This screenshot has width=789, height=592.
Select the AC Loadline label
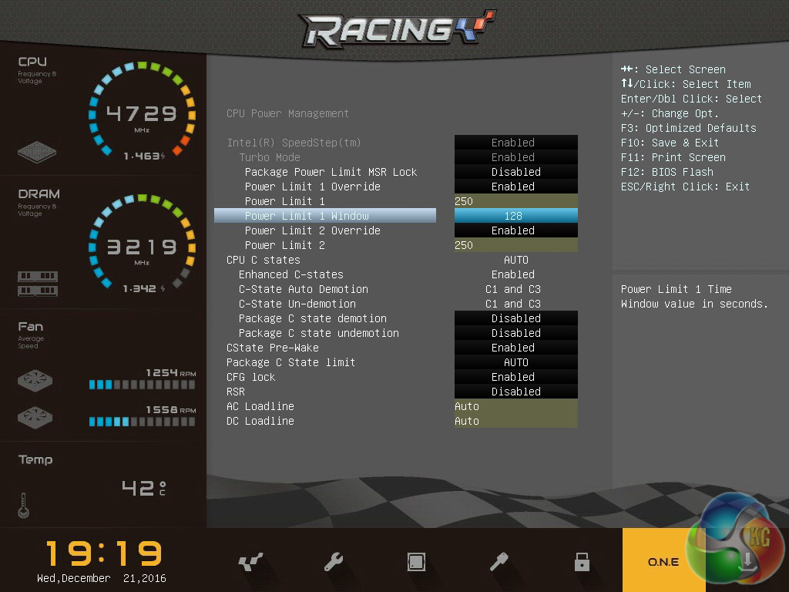tap(260, 405)
